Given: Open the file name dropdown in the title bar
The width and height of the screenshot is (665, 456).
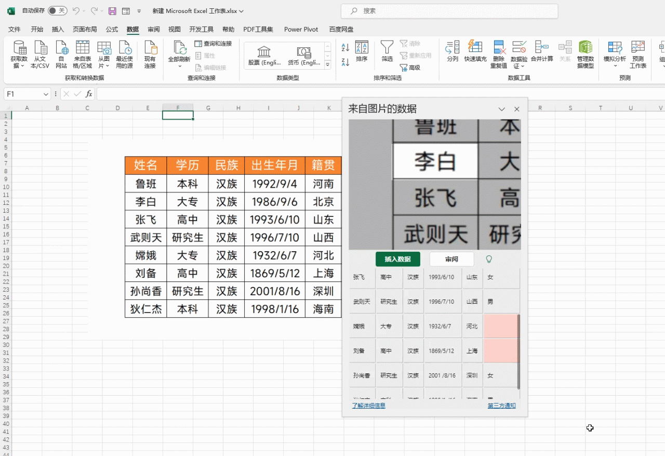Looking at the screenshot, I should [241, 11].
